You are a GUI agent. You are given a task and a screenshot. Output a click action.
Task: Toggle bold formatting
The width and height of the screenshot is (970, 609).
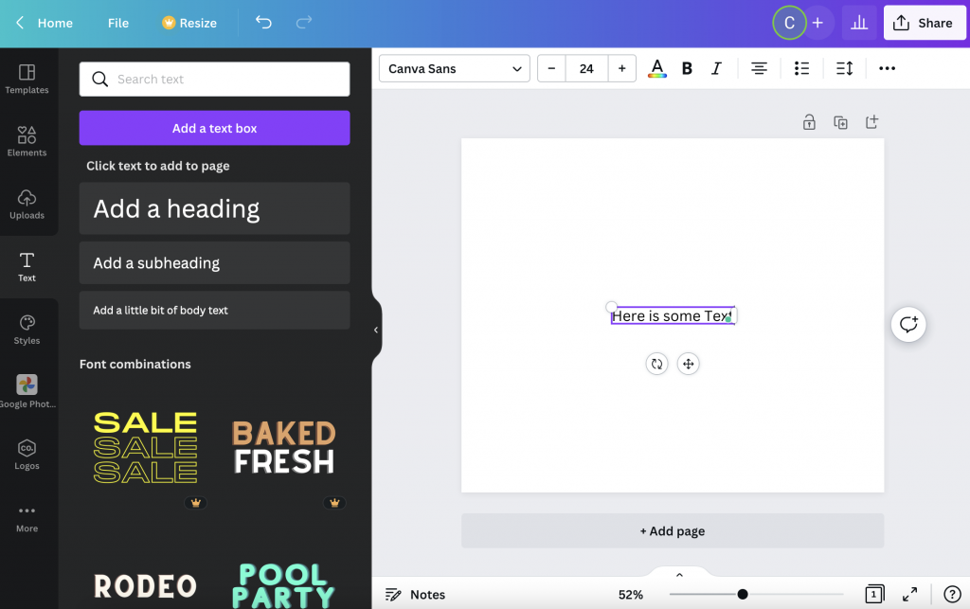coord(686,68)
